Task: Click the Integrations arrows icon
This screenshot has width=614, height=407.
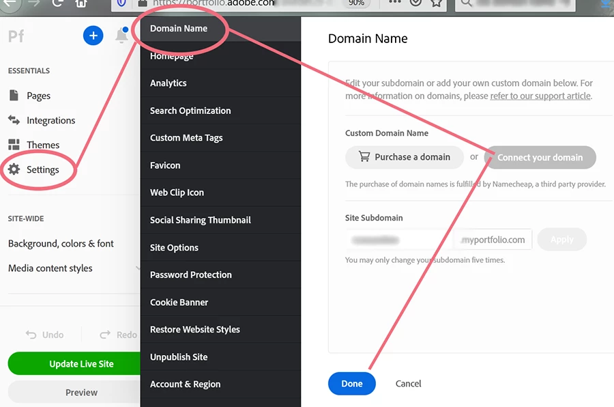Action: [14, 120]
